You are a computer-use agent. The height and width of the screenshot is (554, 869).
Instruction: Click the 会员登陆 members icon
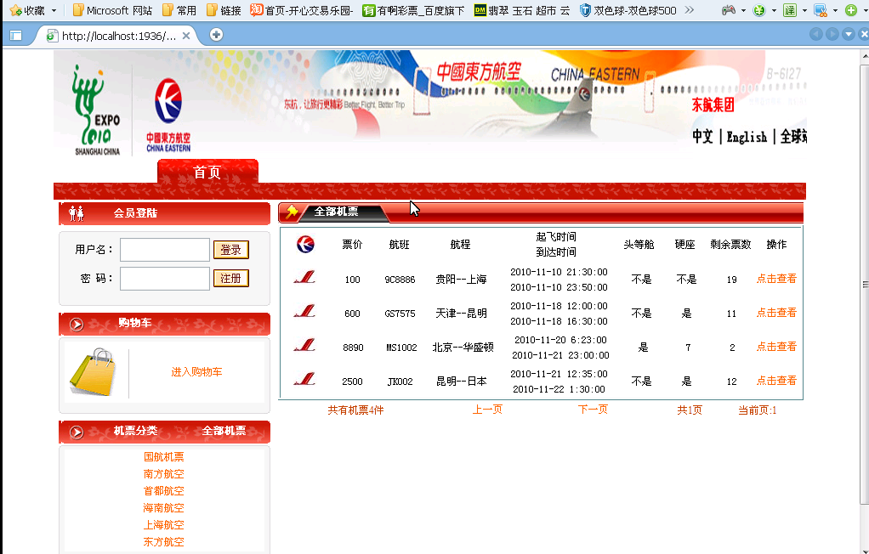(x=77, y=212)
